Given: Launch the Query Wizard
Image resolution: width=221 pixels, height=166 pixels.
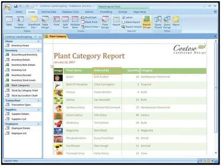Looking at the screenshot, I should pos(158,22).
